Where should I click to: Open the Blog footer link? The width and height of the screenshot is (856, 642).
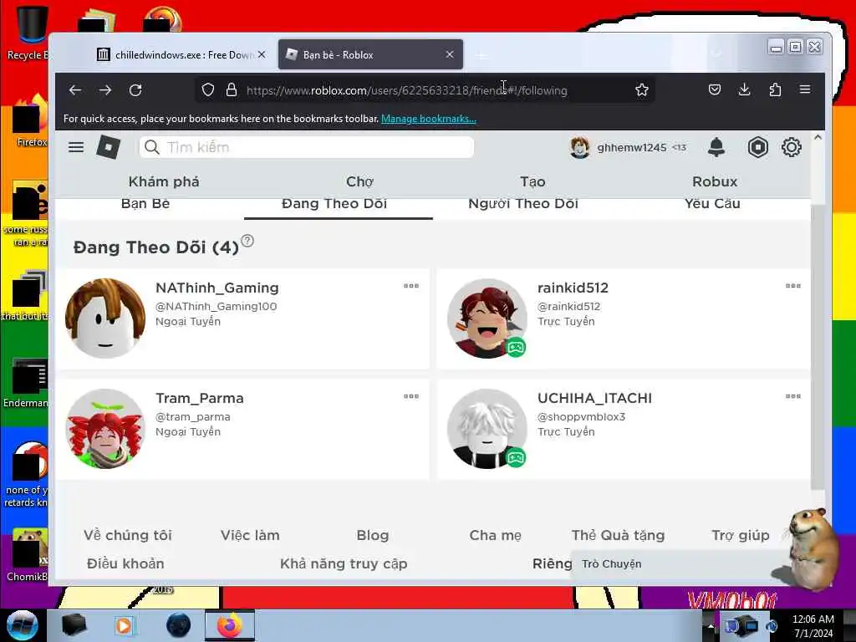(372, 536)
